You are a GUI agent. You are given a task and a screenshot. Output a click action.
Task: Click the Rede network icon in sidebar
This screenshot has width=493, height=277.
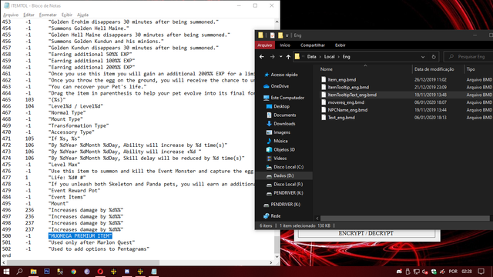(x=267, y=216)
